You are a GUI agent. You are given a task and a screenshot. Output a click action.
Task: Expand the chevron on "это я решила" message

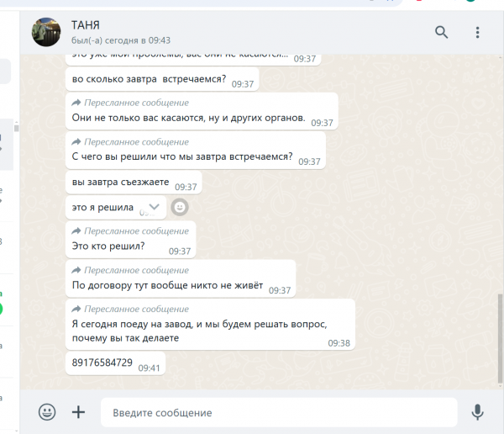154,207
